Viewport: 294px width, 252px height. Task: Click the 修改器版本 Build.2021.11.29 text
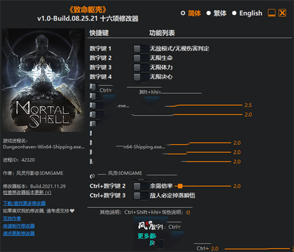[x=34, y=186]
